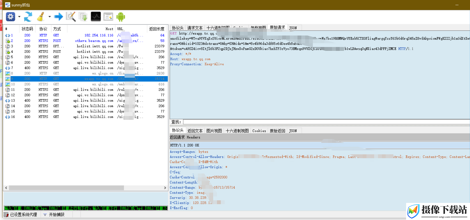Click return length 15714 in row 9
The image size is (470, 220).
(x=159, y=79)
